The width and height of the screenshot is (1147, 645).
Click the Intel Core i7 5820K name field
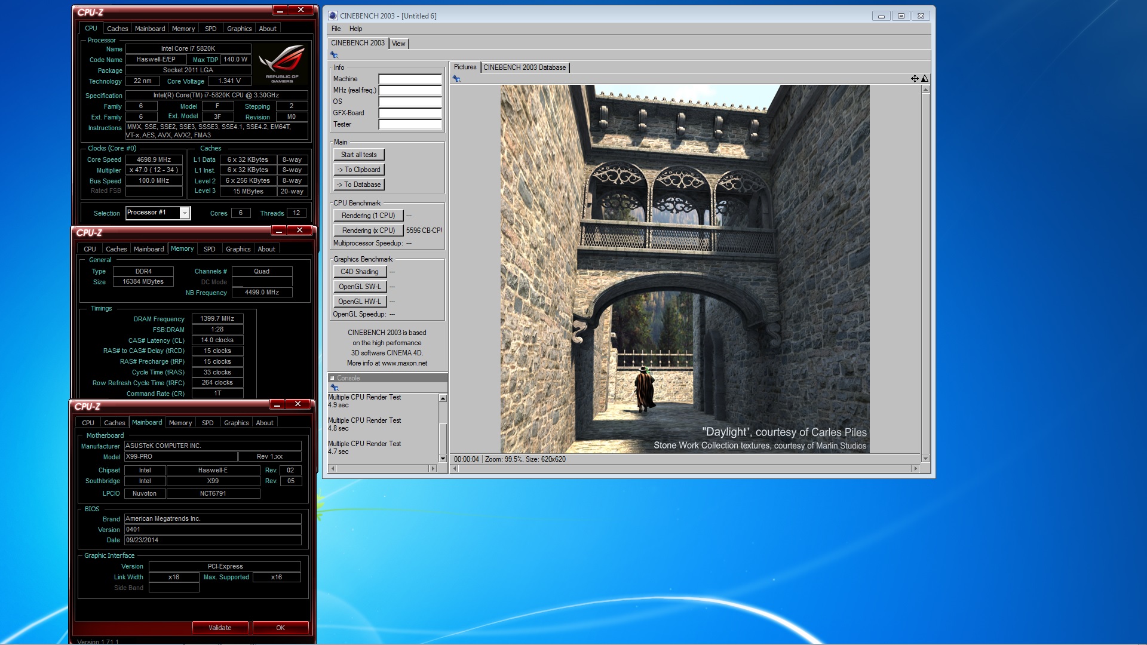pyautogui.click(x=188, y=49)
